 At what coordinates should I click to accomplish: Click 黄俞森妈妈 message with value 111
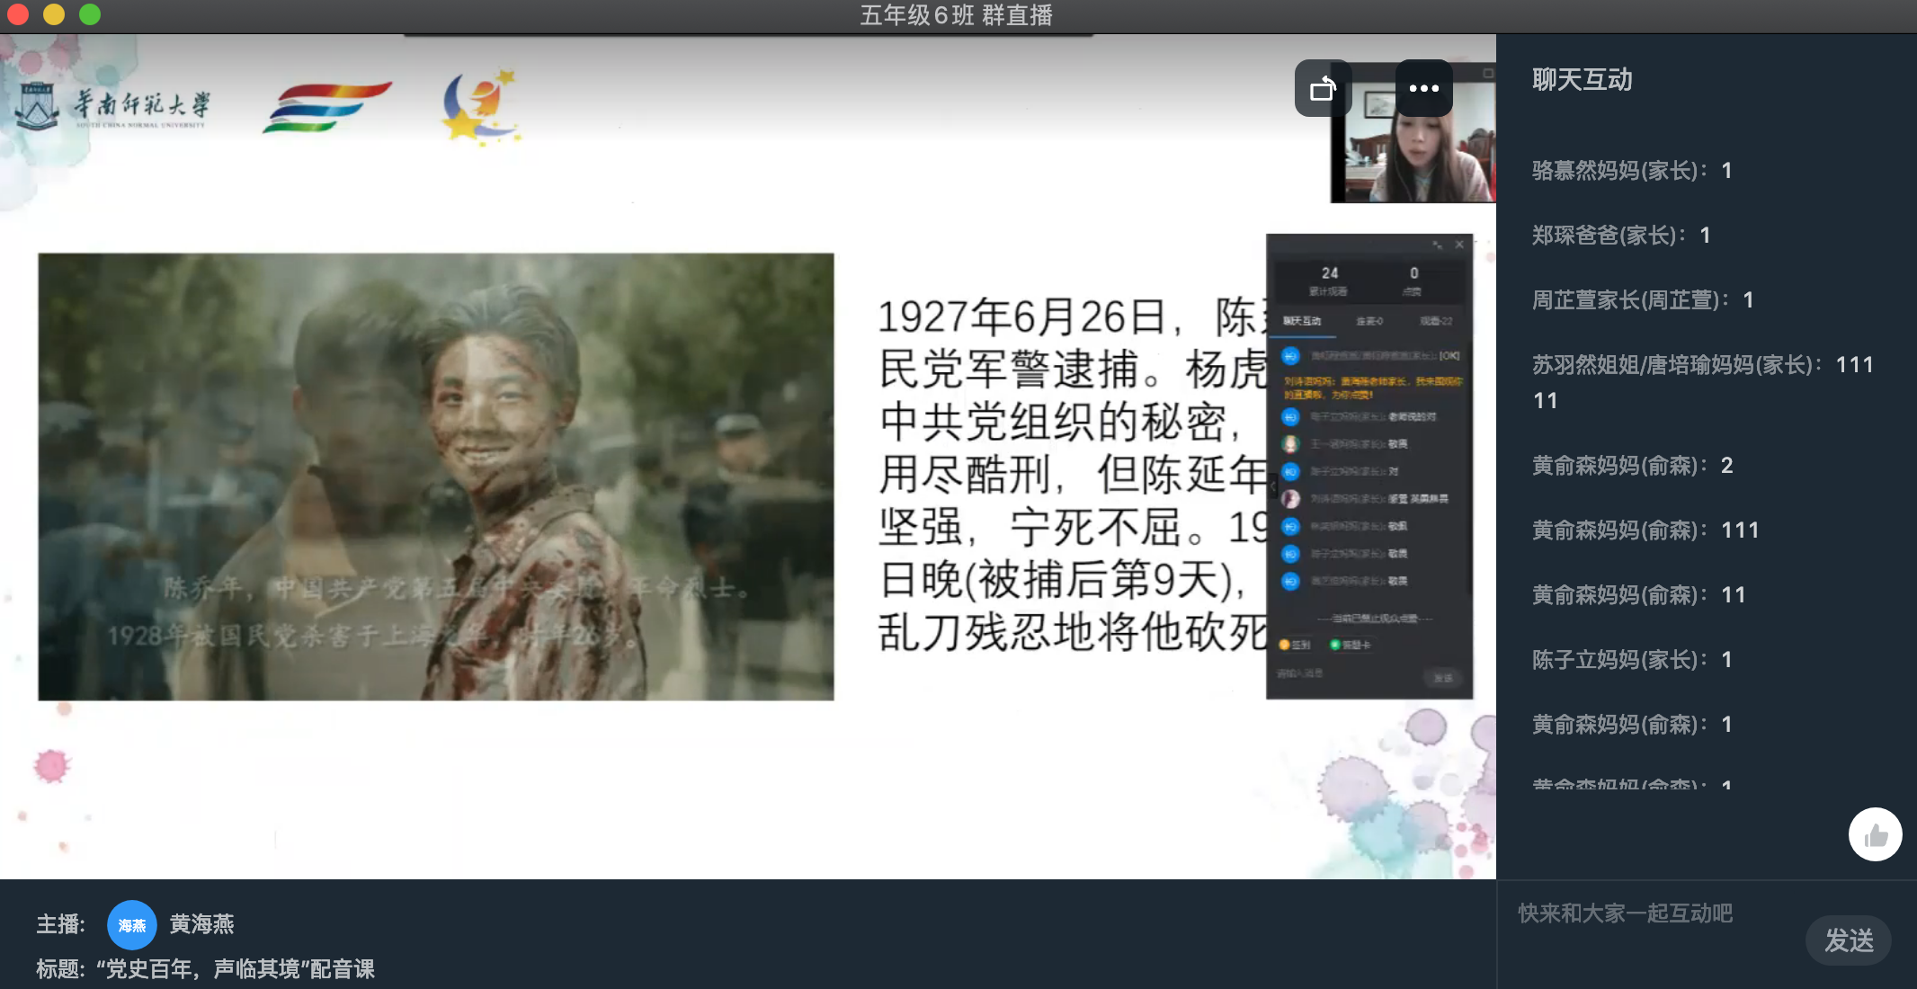point(1645,530)
